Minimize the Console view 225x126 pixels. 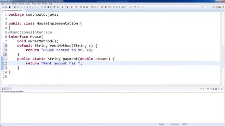tap(219, 89)
